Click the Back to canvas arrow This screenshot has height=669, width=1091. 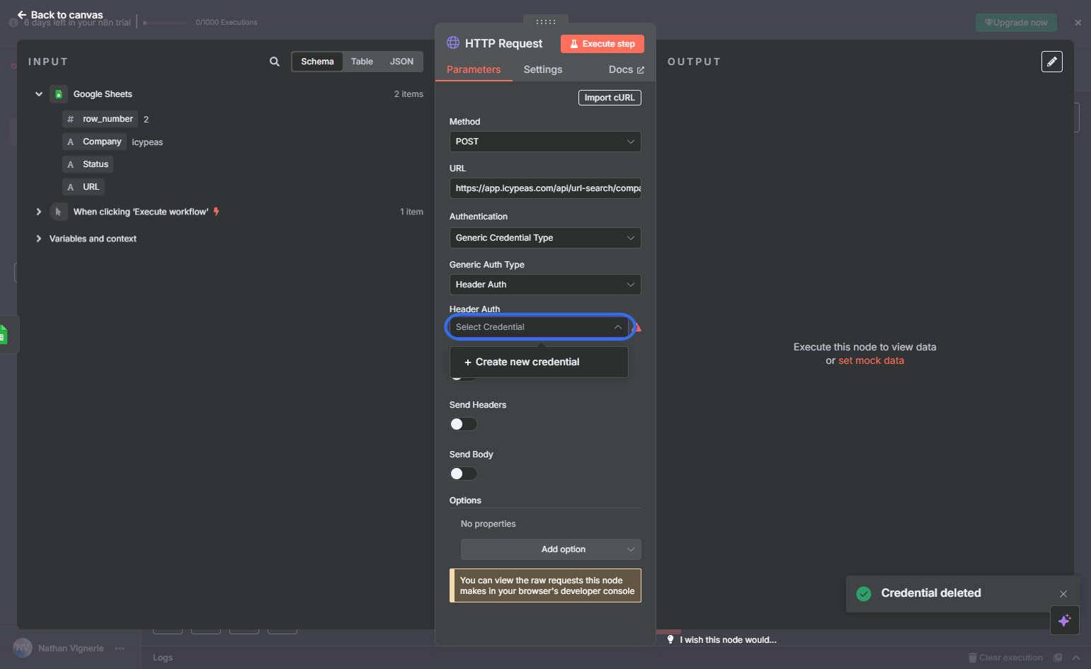[x=22, y=15]
